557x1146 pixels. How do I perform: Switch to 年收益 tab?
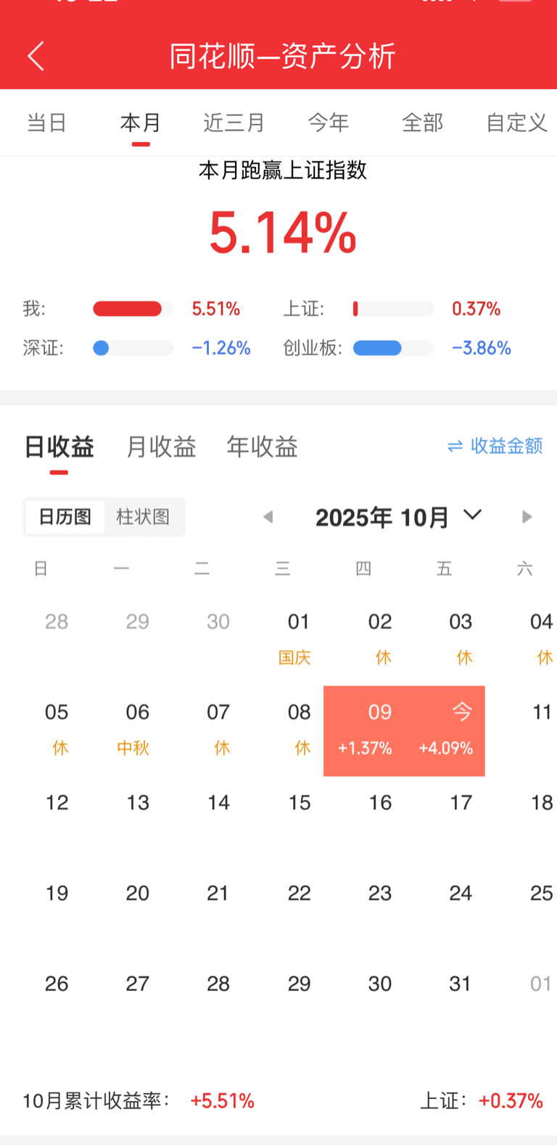262,447
